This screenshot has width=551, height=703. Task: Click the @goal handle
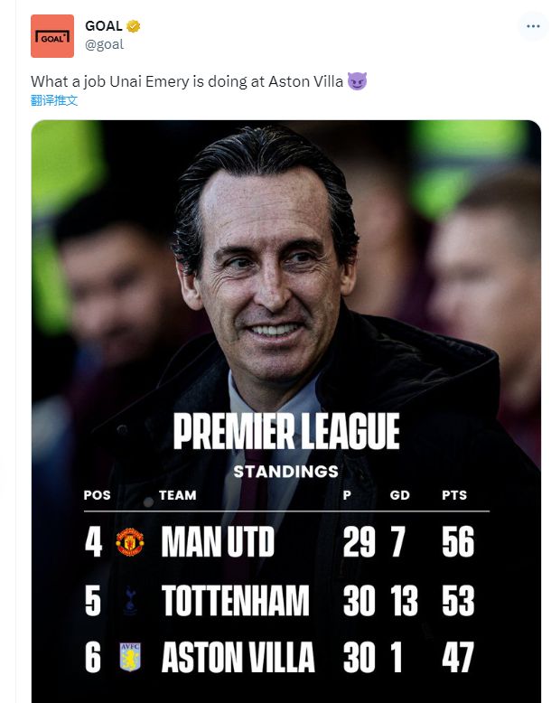104,43
